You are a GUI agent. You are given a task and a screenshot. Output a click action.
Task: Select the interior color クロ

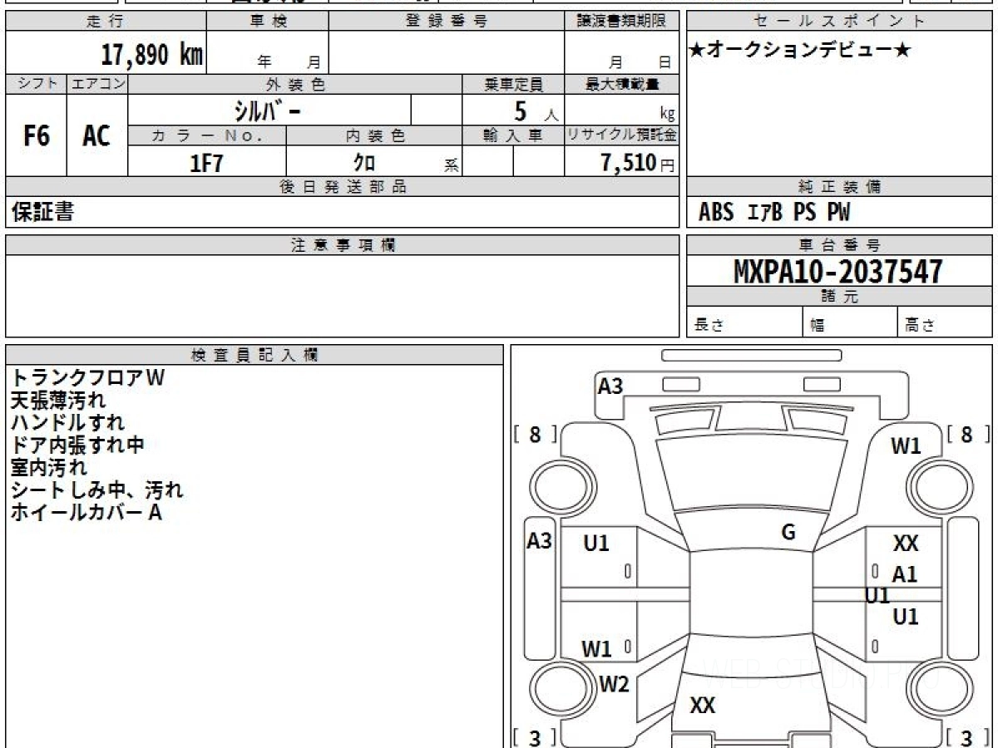[364, 163]
